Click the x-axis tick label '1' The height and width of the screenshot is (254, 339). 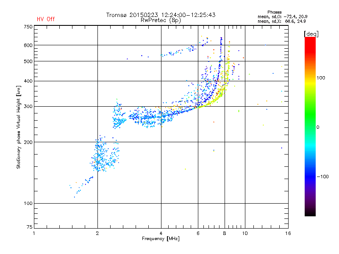[x=34, y=233]
